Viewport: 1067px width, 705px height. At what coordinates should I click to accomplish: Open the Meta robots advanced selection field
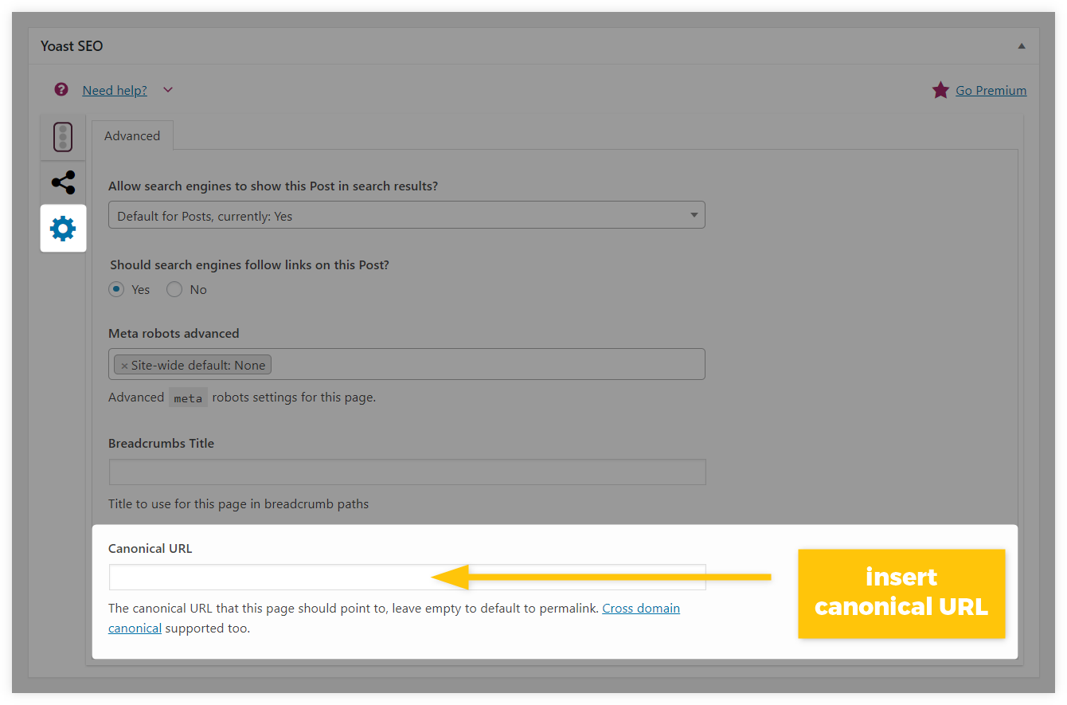click(478, 364)
